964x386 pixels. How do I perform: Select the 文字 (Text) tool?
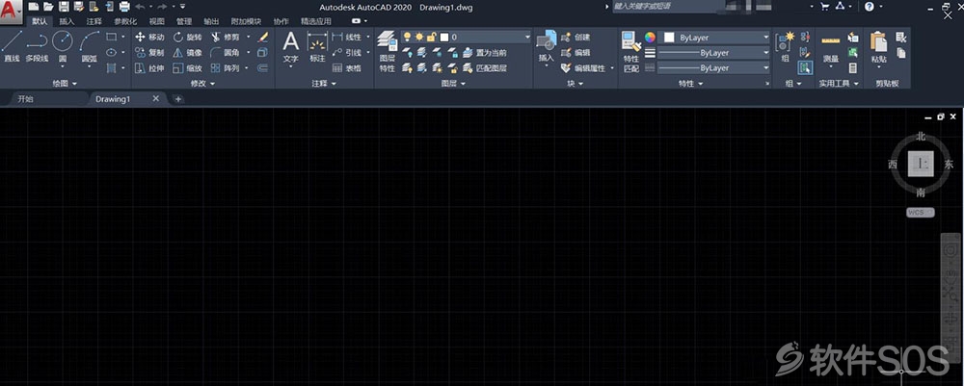click(x=290, y=47)
